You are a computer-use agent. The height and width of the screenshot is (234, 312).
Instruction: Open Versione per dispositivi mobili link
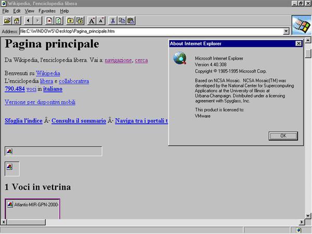(x=40, y=102)
